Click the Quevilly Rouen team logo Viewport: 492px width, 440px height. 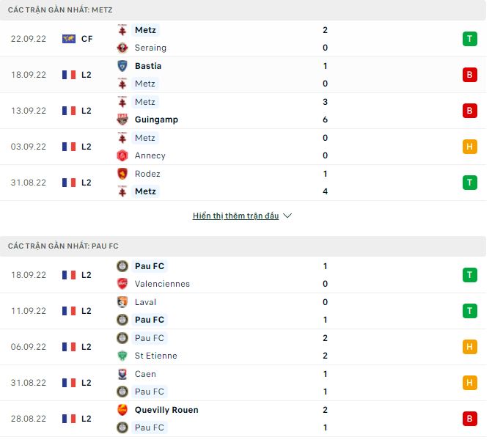(122, 410)
